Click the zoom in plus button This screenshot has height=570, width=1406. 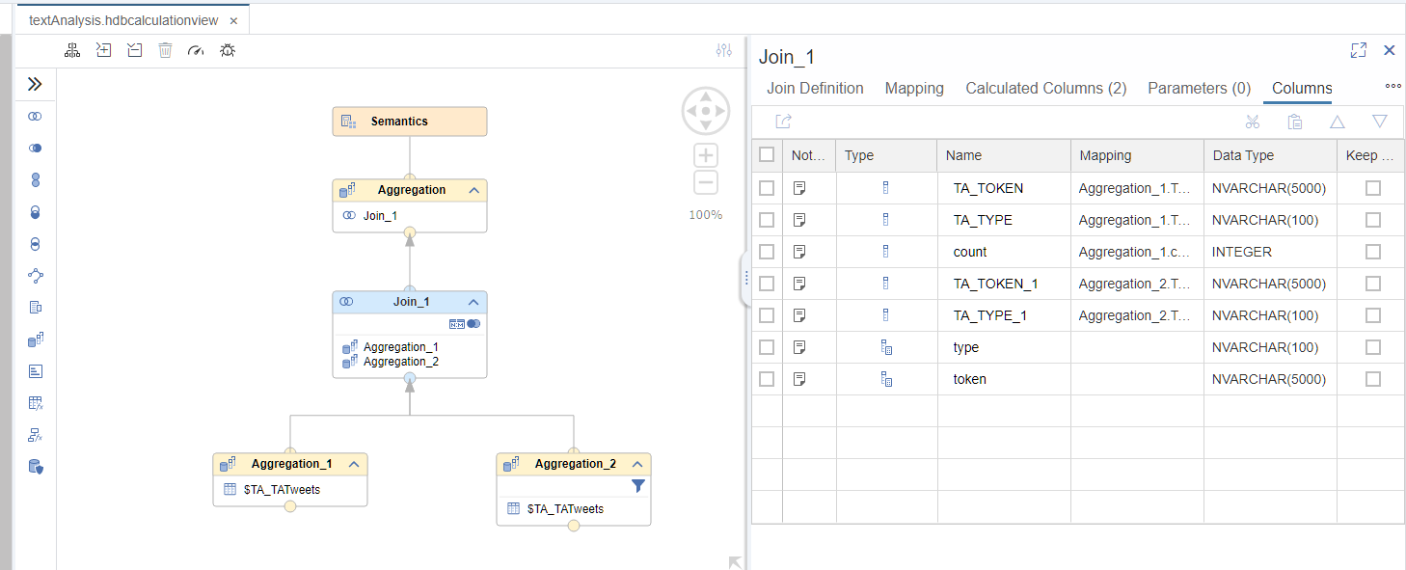706,155
